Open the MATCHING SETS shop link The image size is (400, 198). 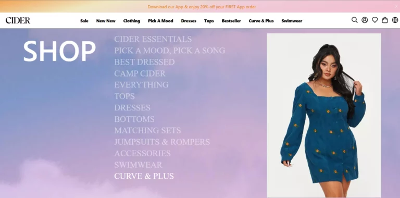coord(147,130)
